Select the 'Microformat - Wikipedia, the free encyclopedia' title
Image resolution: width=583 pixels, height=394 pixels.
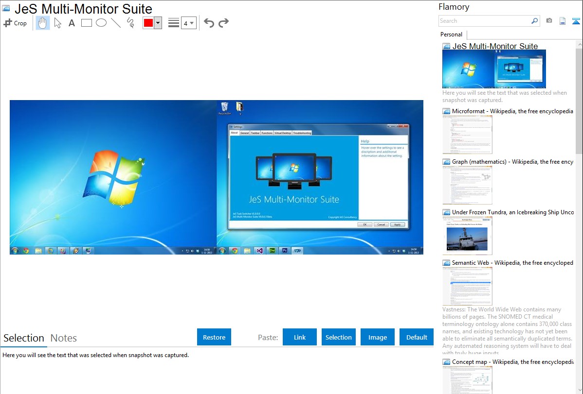(x=512, y=111)
